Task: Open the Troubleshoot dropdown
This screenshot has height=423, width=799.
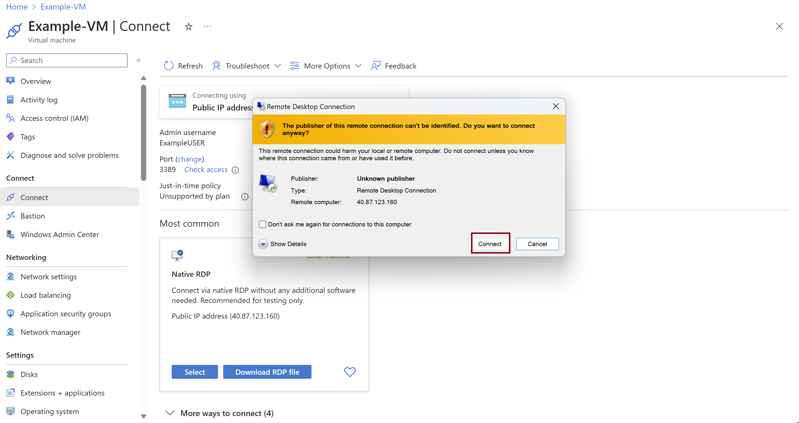Action: click(x=247, y=66)
